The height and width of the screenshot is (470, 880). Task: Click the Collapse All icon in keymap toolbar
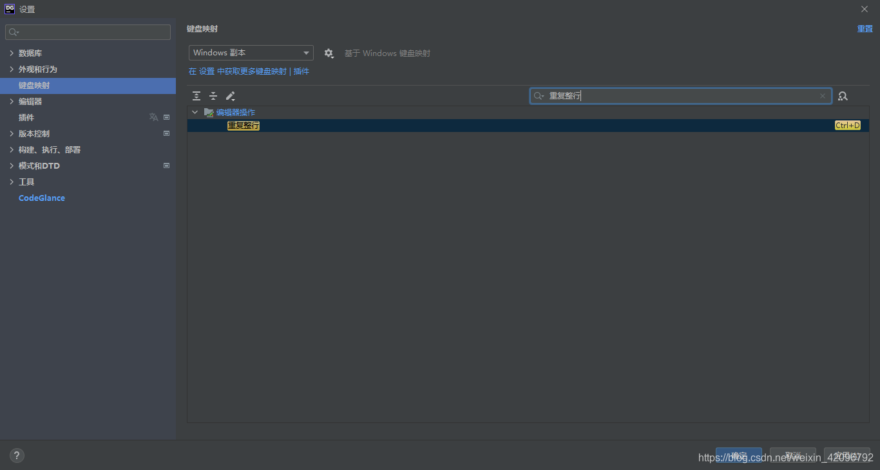coord(213,96)
